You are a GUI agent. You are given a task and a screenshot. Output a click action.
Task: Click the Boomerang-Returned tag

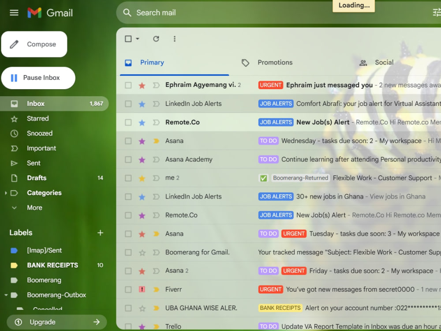click(300, 178)
